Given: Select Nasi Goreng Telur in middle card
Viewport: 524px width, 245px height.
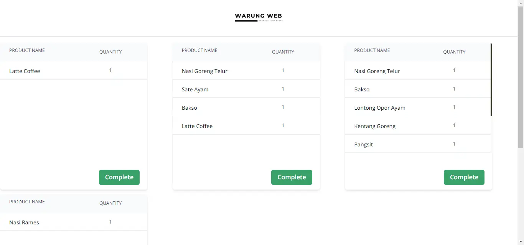Looking at the screenshot, I should tap(246, 70).
